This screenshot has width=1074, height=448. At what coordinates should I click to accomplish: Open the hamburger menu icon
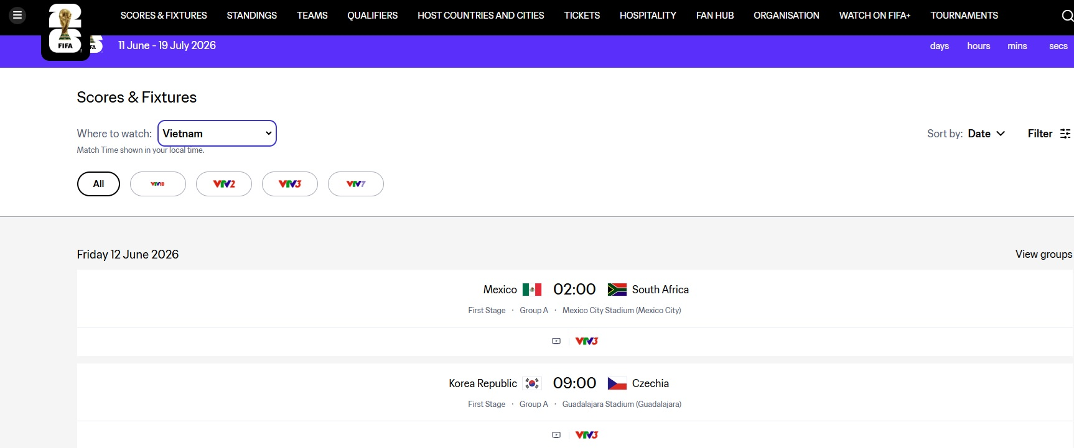tap(17, 15)
